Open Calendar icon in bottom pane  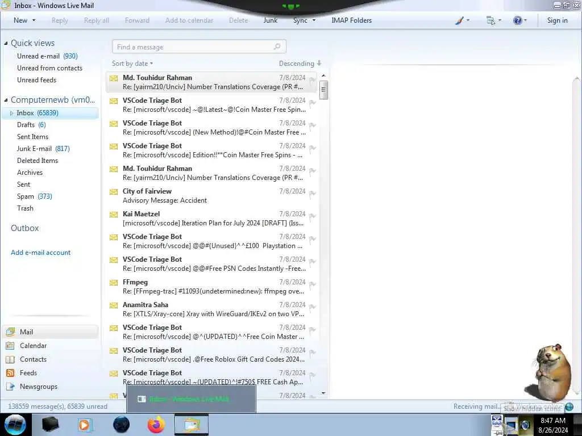[10, 346]
